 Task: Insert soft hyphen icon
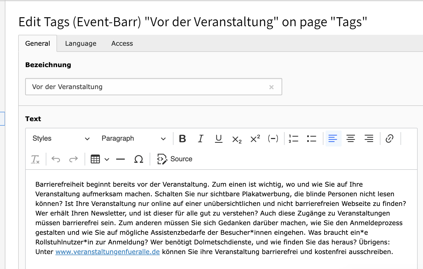pos(273,139)
